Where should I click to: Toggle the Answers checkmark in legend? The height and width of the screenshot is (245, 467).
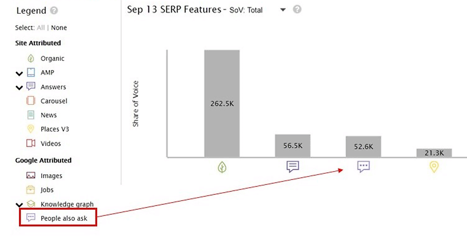click(x=19, y=87)
